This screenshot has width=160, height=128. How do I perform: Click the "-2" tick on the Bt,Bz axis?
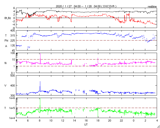13,21
